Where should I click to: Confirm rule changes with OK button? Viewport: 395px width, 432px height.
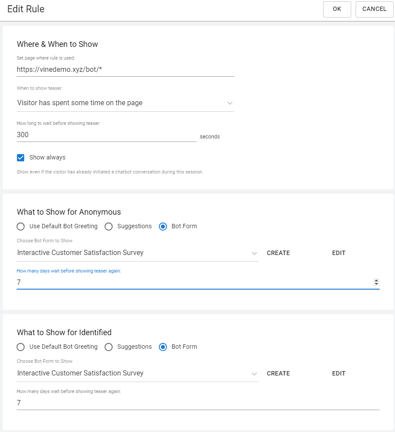point(337,9)
